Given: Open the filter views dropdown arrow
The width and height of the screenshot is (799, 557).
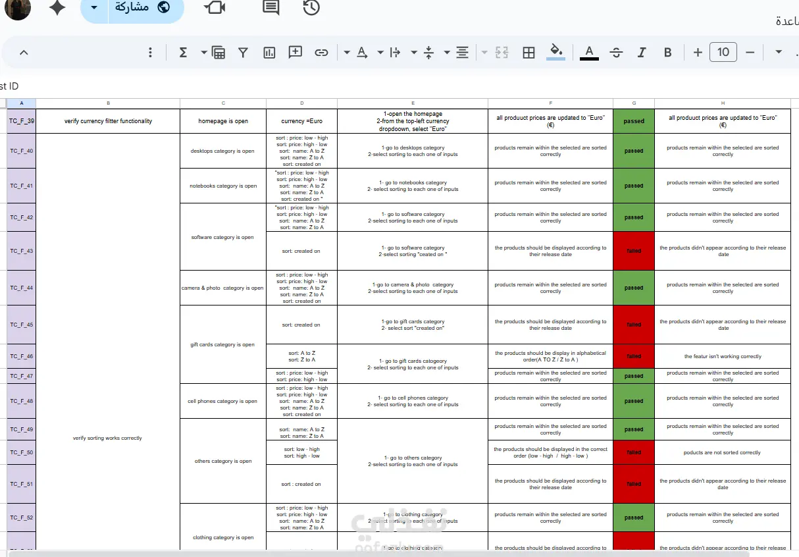Looking at the screenshot, I should (x=204, y=53).
